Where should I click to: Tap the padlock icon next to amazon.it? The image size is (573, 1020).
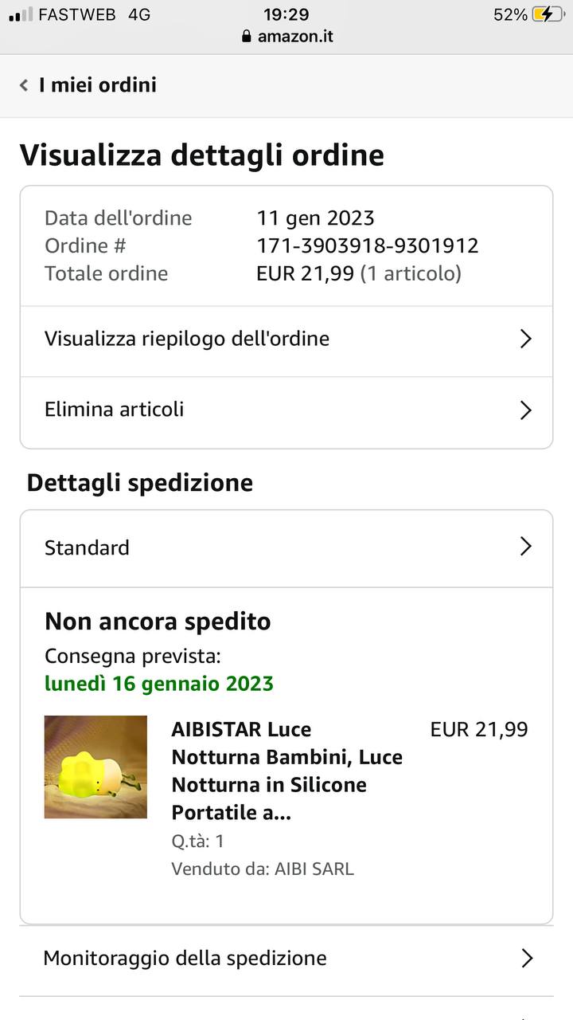point(246,37)
